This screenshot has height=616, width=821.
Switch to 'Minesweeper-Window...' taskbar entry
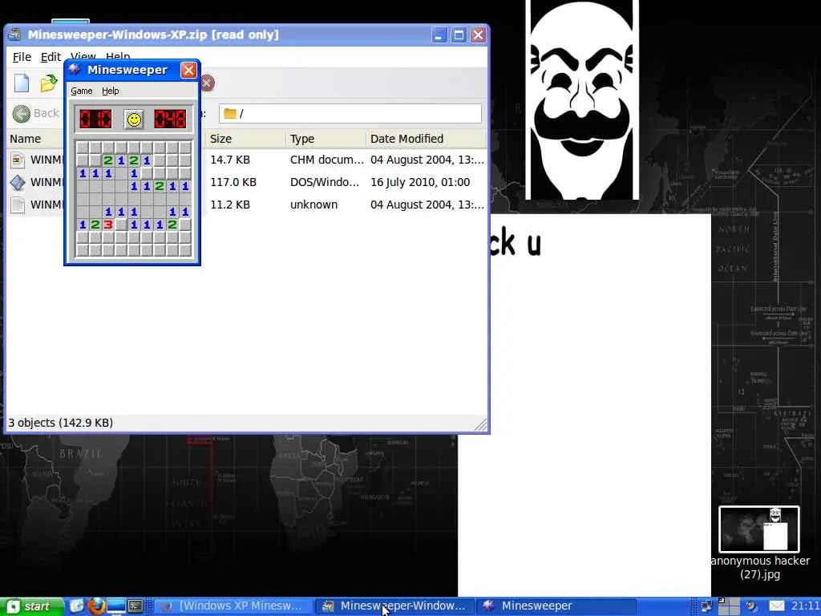[394, 606]
